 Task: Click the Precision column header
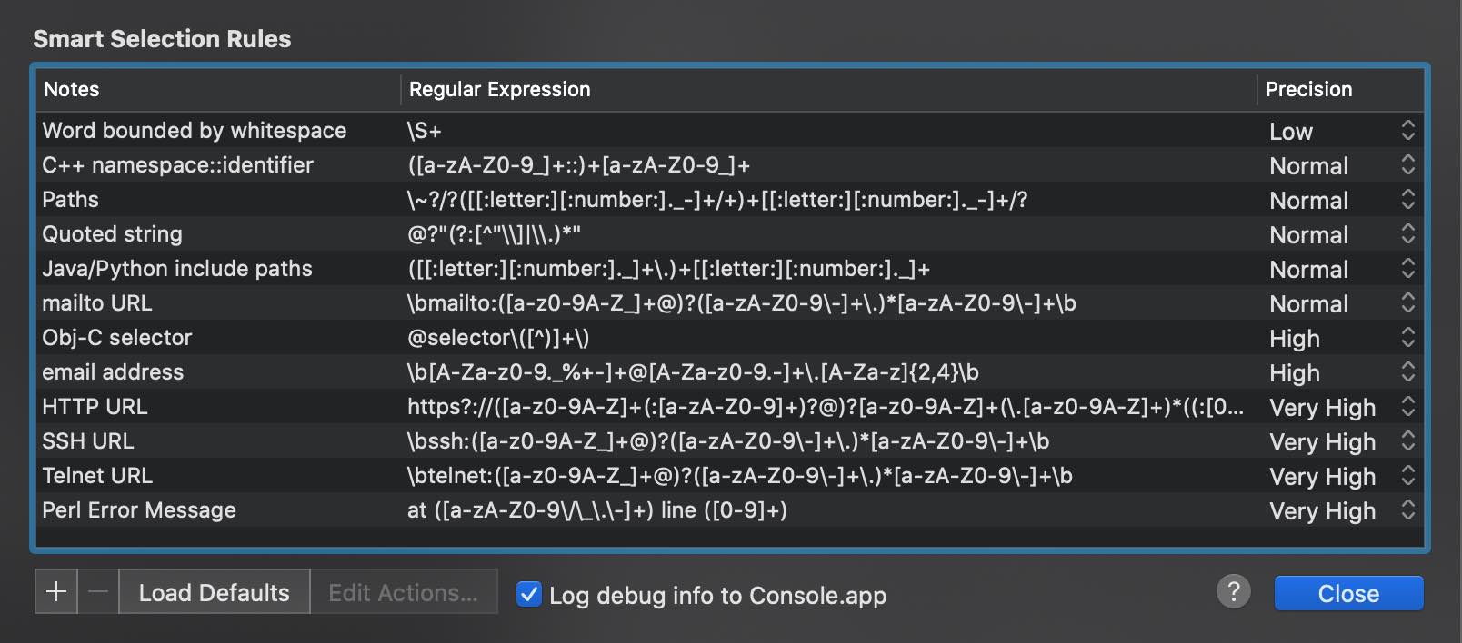(x=1340, y=89)
